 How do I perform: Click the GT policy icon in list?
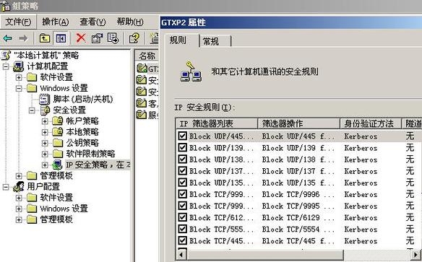[142, 69]
